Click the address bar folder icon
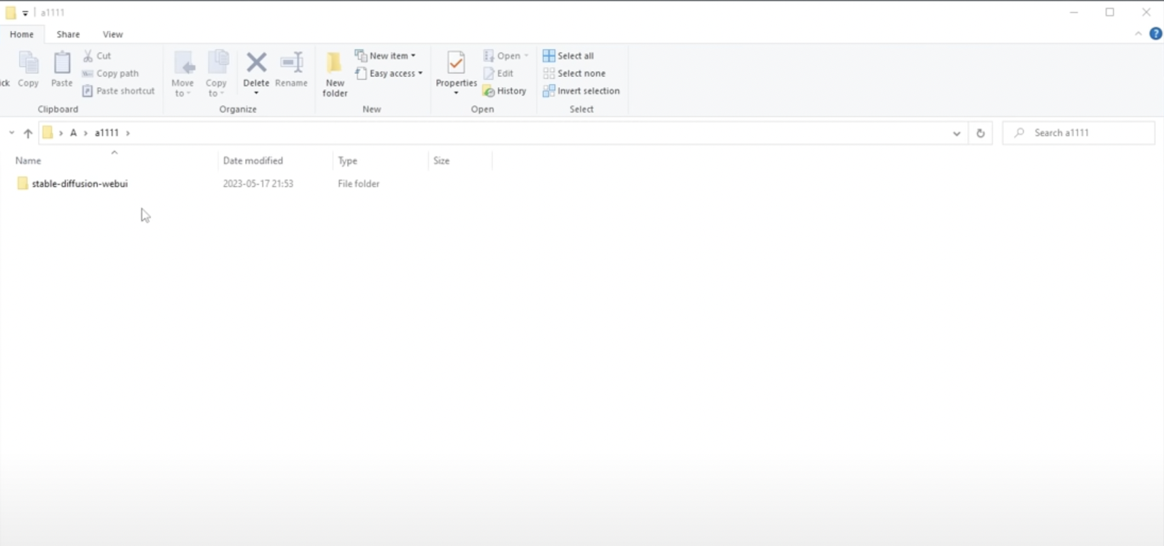Viewport: 1164px width, 546px height. (47, 133)
